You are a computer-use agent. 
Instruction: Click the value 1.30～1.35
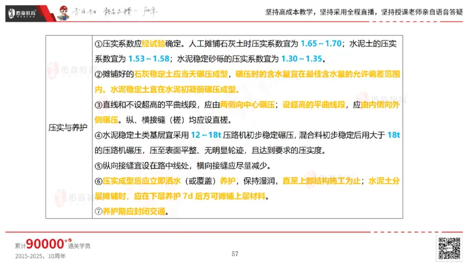pos(301,59)
